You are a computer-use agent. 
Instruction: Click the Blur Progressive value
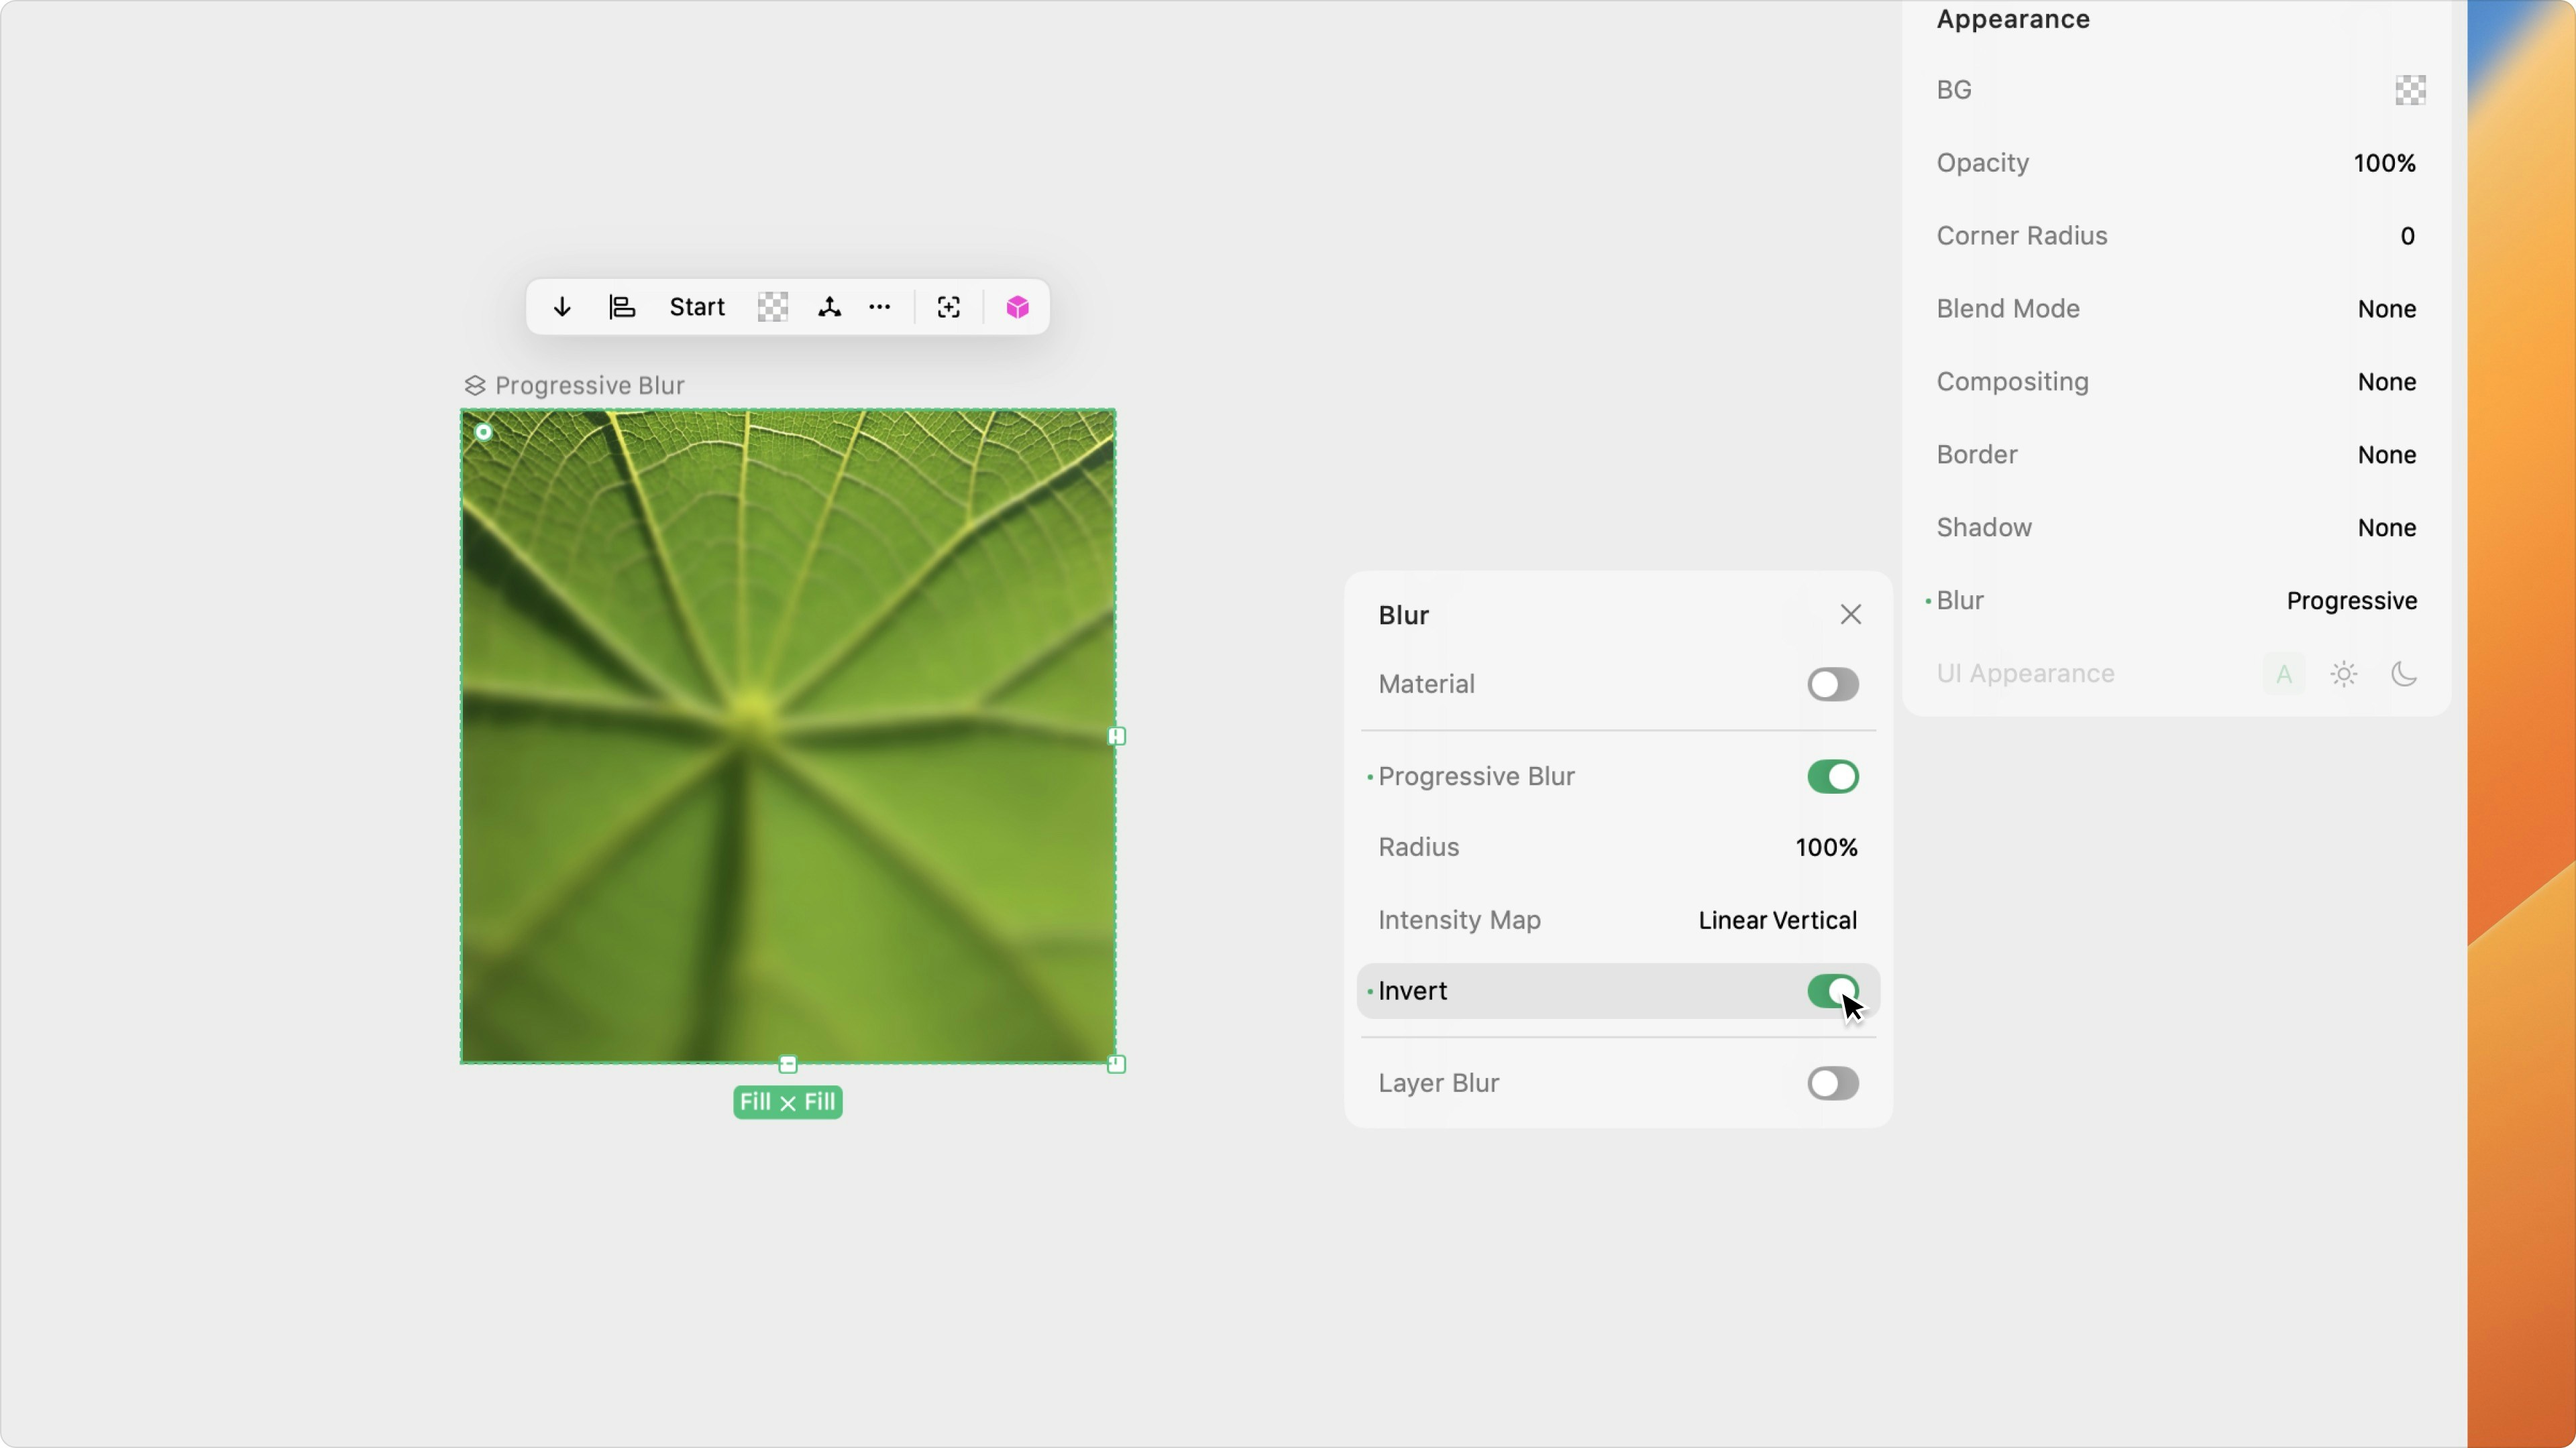(2351, 601)
